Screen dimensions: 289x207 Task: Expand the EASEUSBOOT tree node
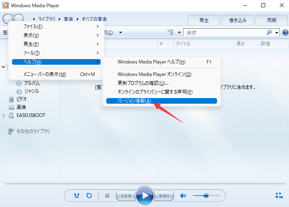pos(3,115)
